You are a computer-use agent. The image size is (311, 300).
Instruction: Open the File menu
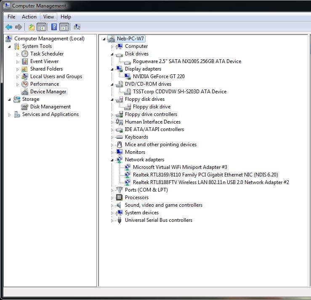tap(11, 17)
